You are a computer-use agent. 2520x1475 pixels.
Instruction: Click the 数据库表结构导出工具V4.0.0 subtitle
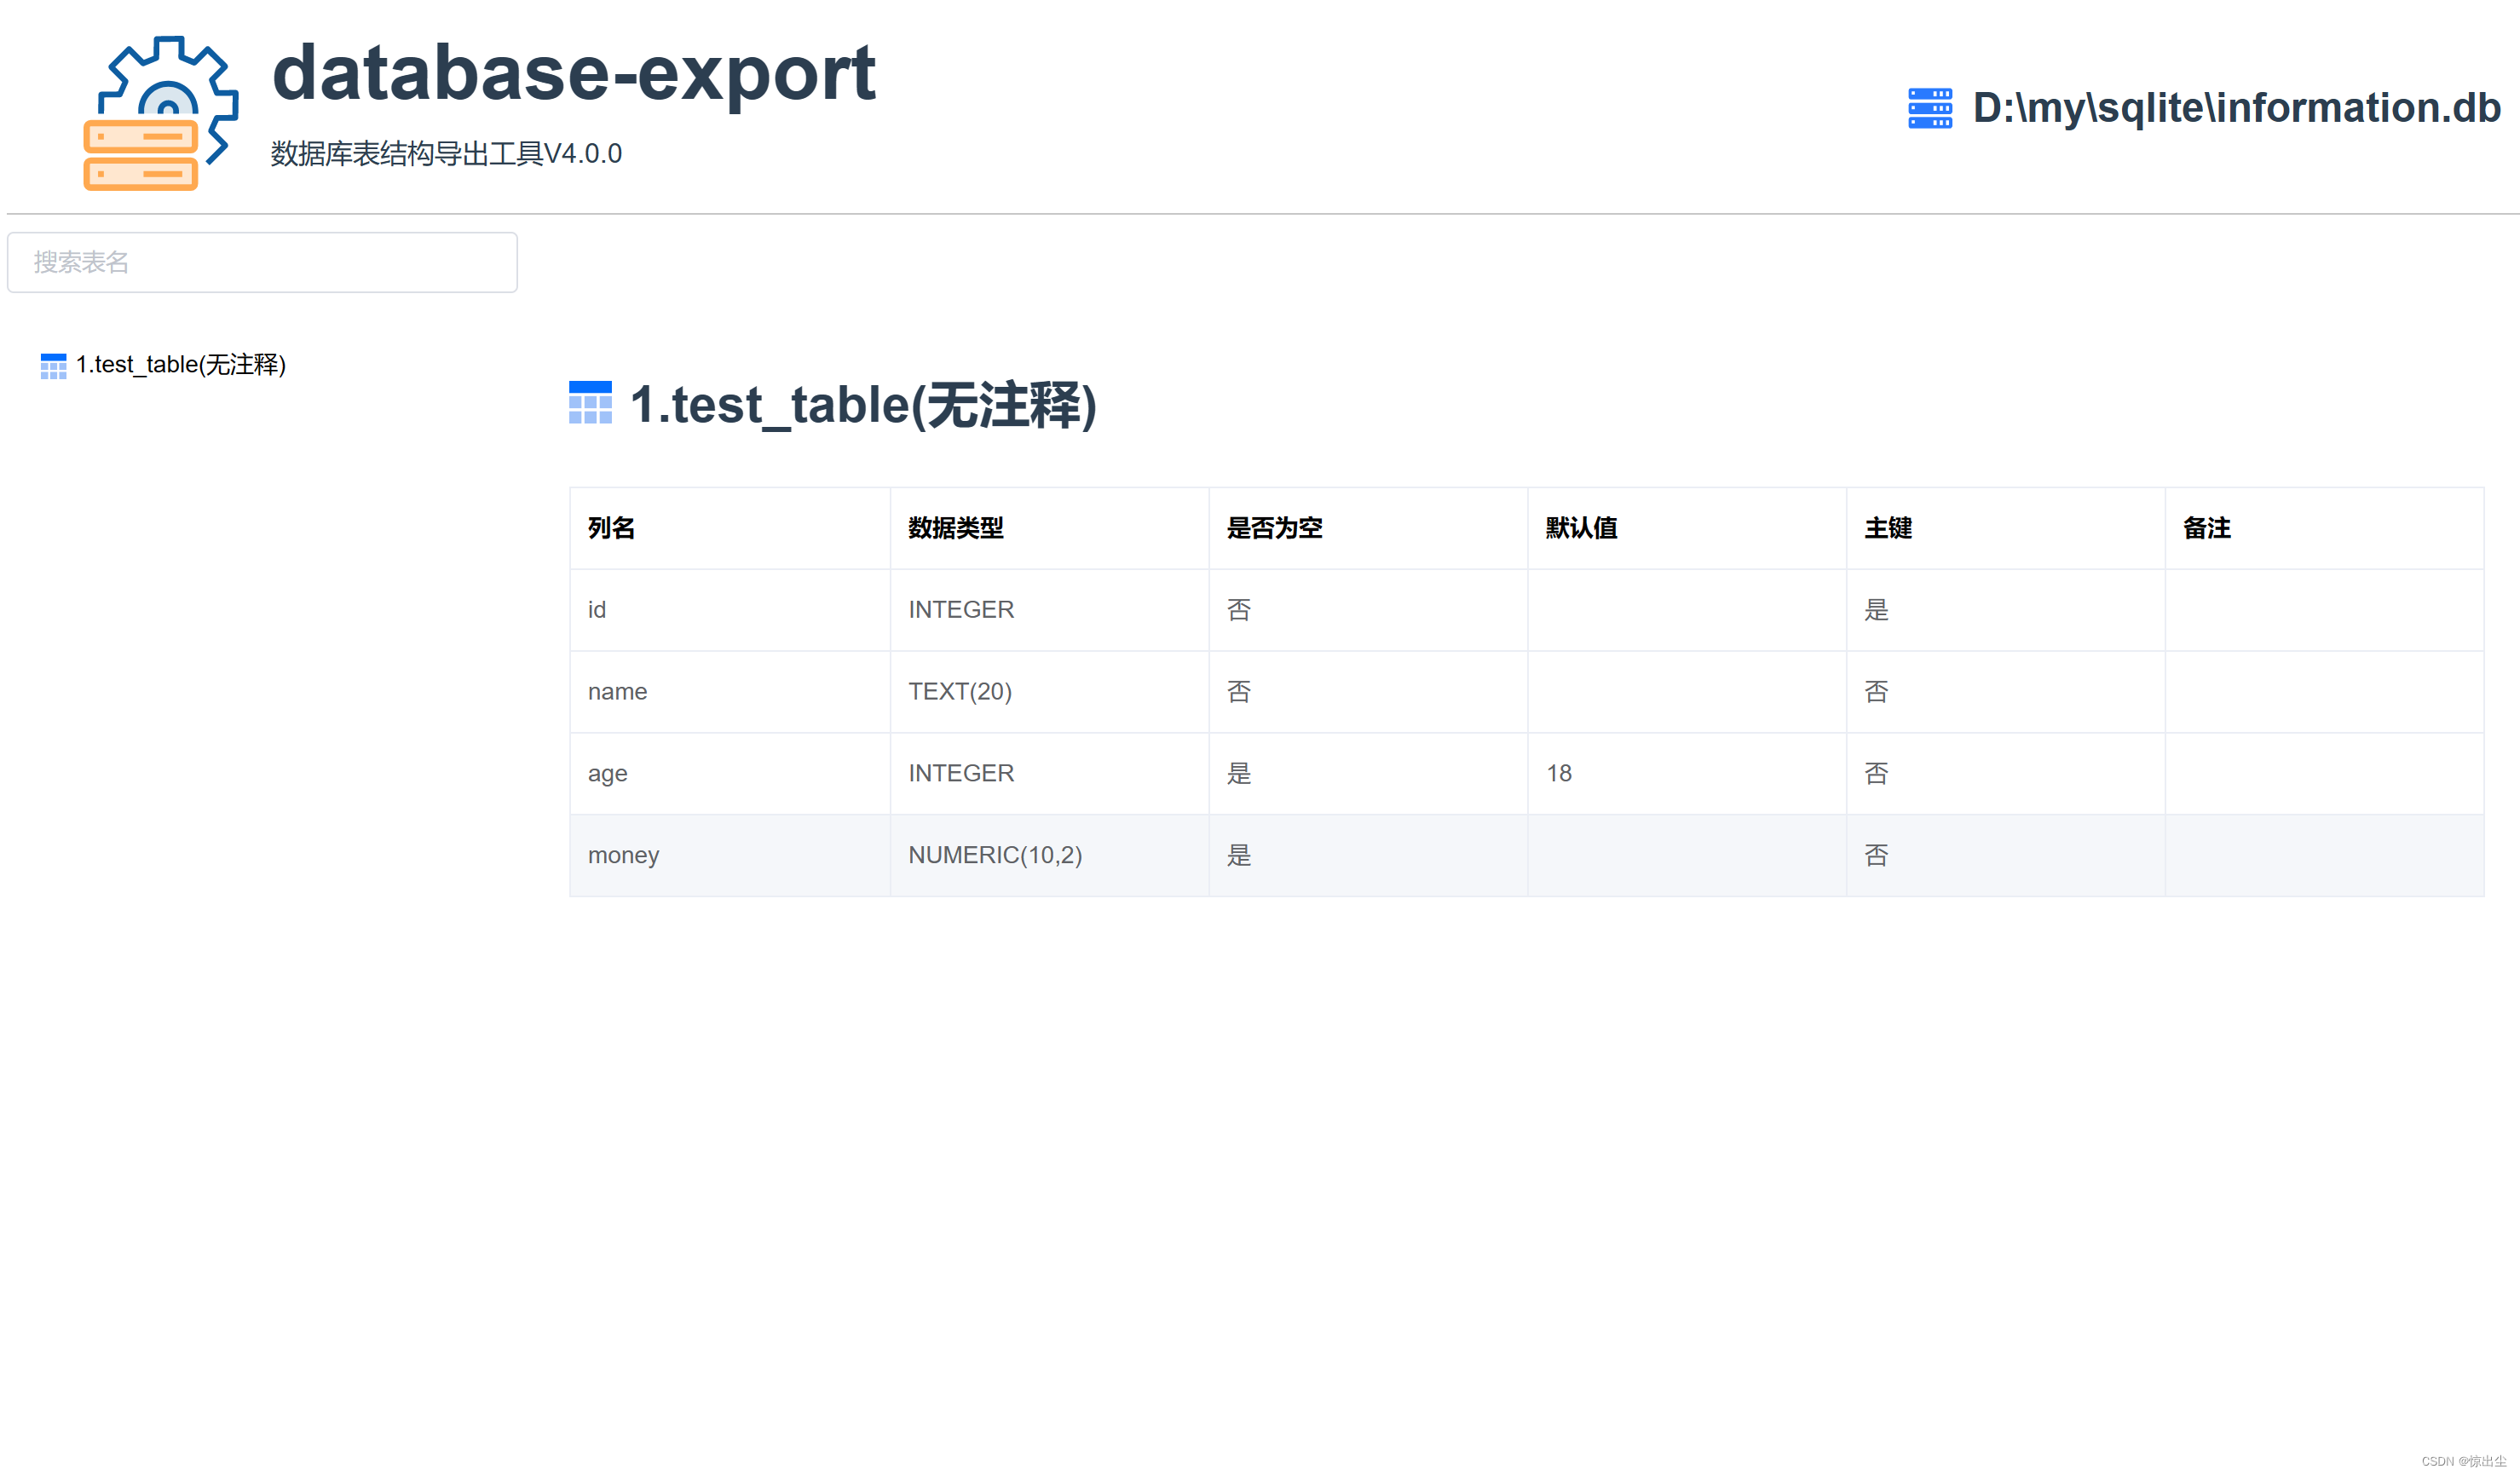[444, 155]
